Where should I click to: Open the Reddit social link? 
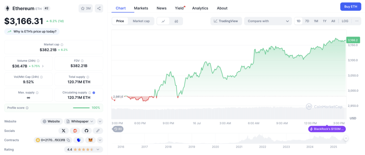pyautogui.click(x=75, y=131)
